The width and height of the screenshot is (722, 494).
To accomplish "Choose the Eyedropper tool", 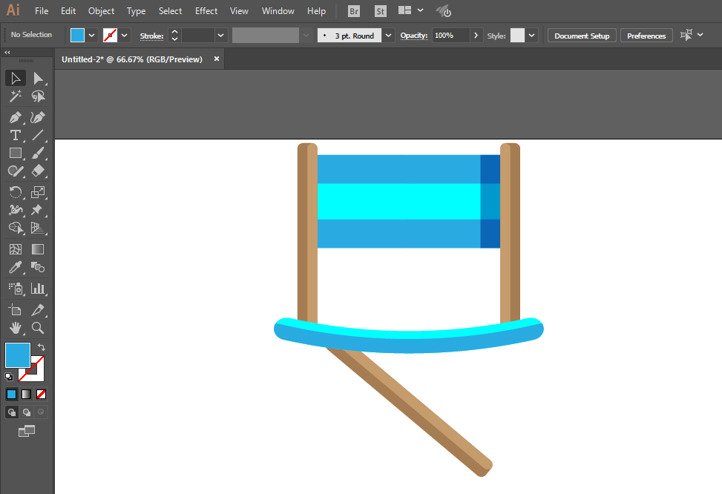I will 15,268.
